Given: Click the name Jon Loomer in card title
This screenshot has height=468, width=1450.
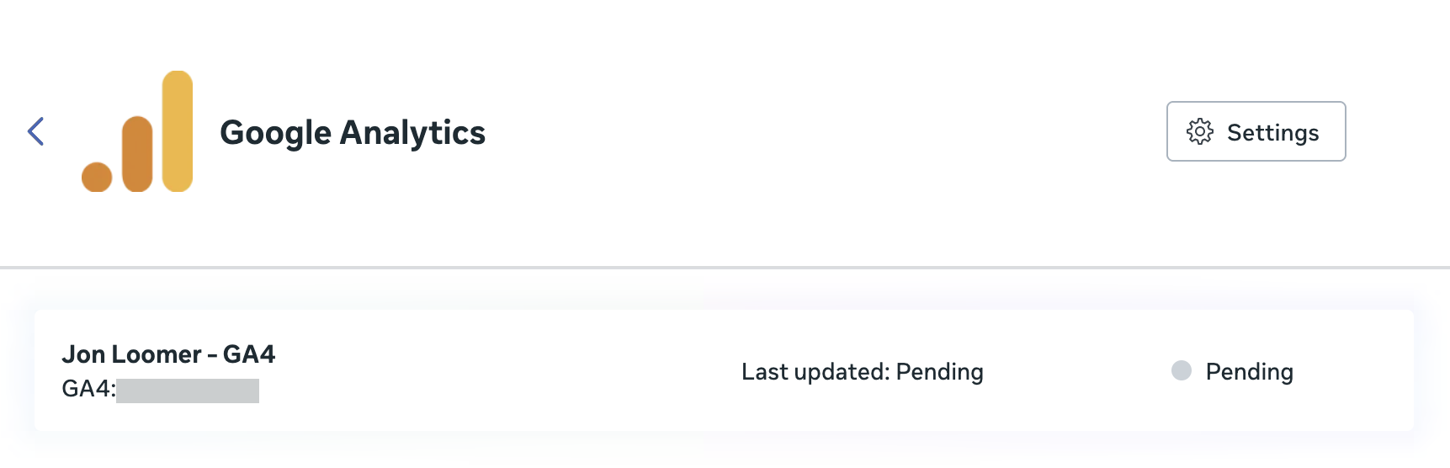Looking at the screenshot, I should click(x=131, y=354).
